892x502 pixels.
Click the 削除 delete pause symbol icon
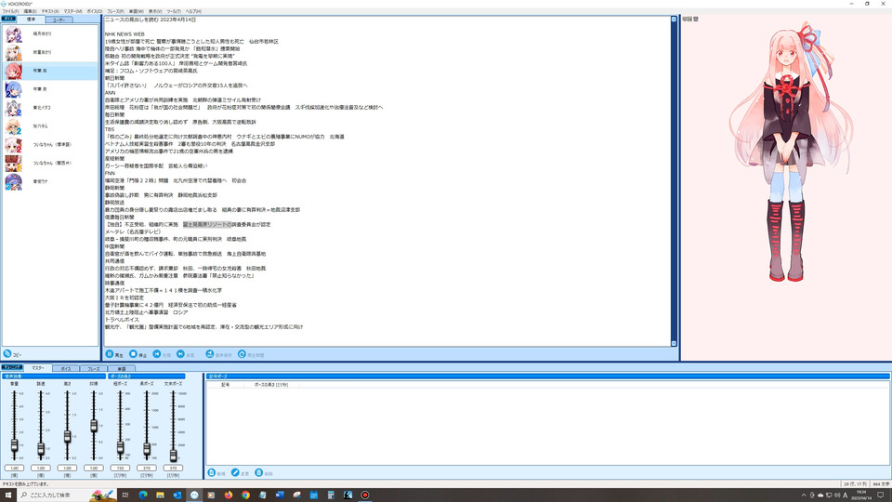click(x=259, y=472)
